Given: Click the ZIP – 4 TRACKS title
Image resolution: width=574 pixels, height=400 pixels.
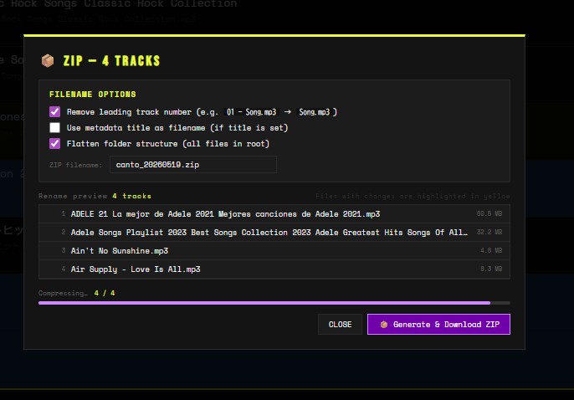Looking at the screenshot, I should pyautogui.click(x=111, y=61).
